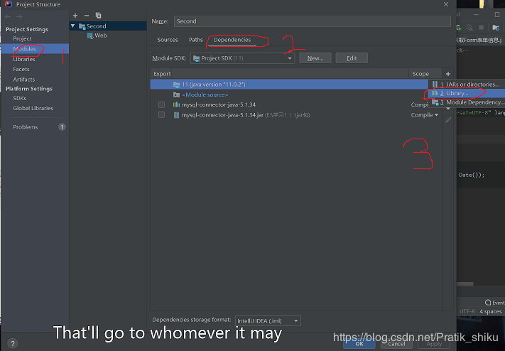
Task: Click the forward navigation arrow
Action: 19,16
